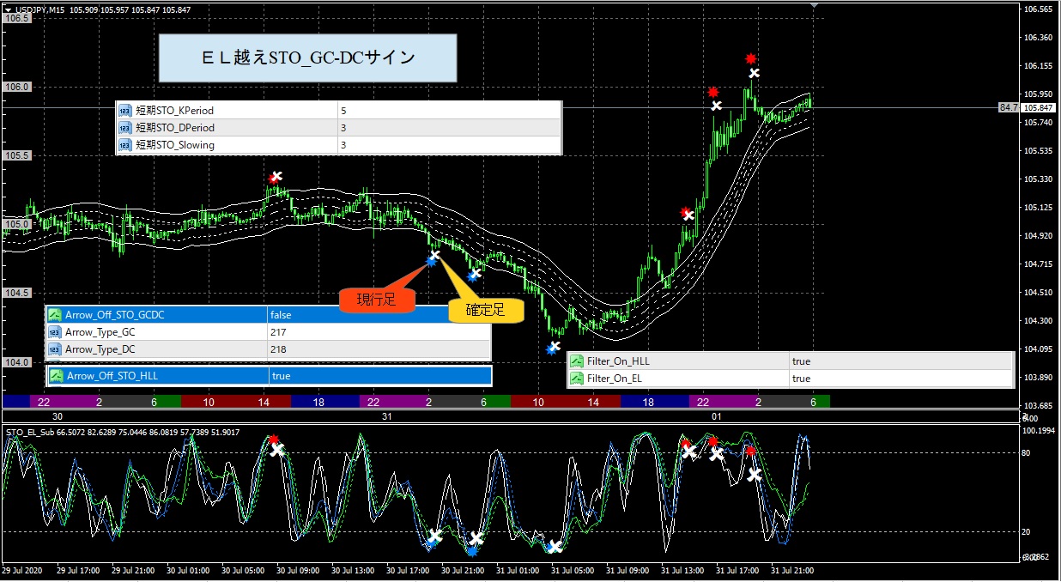Click the 100.1994 sub-window scale label
The width and height of the screenshot is (1061, 582).
pos(1038,430)
